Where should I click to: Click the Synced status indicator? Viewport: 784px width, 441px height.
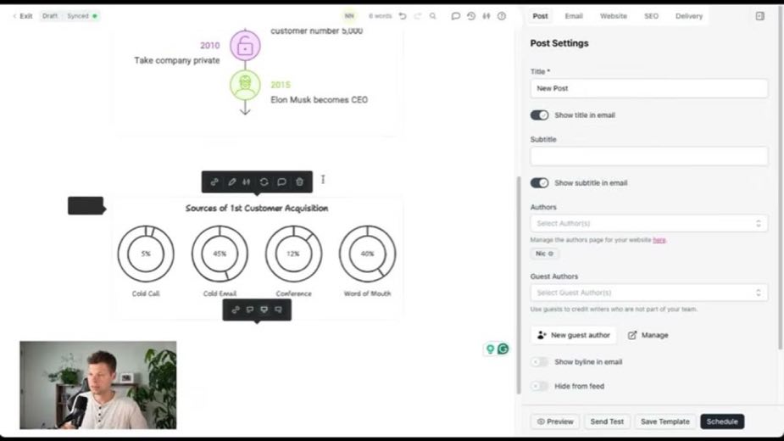82,16
